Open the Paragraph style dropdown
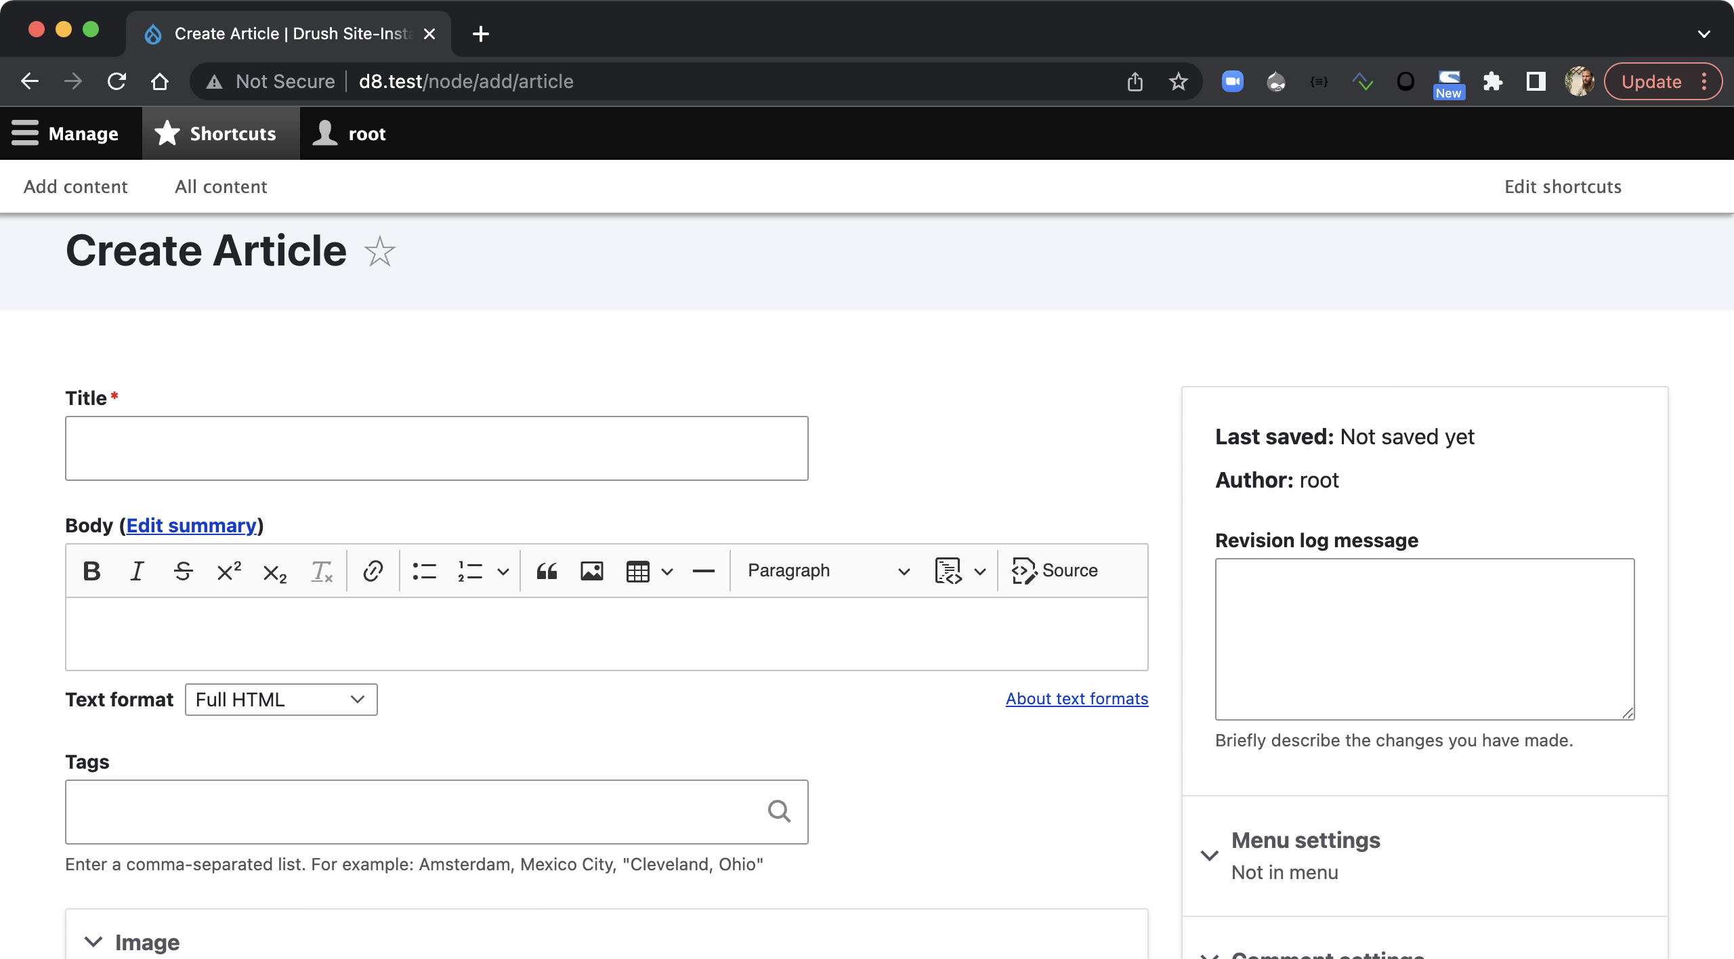Image resolution: width=1734 pixels, height=959 pixels. point(826,571)
